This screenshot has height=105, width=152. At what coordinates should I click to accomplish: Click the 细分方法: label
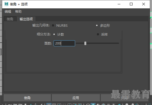[x=44, y=34]
